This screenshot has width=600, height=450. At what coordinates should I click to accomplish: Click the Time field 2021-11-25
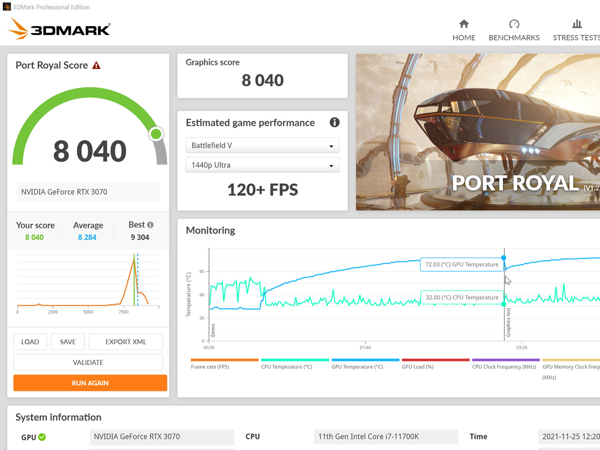point(569,437)
